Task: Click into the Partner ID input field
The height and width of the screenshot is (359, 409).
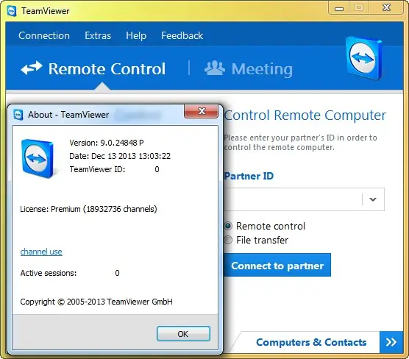Action: [x=293, y=199]
